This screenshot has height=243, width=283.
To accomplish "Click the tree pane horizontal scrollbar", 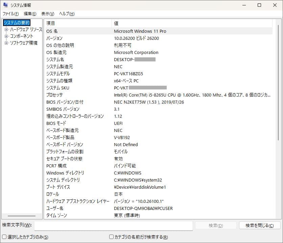I will (22, 216).
